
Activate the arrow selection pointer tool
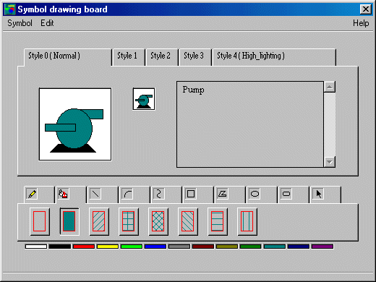(318, 194)
